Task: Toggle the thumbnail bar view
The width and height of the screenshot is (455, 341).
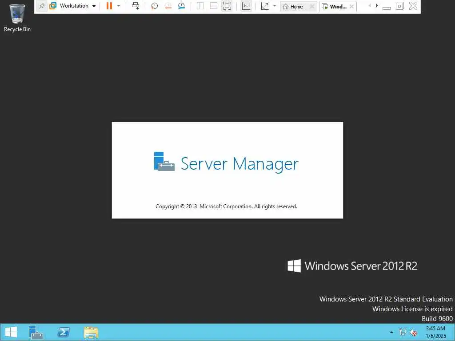Action: click(214, 6)
